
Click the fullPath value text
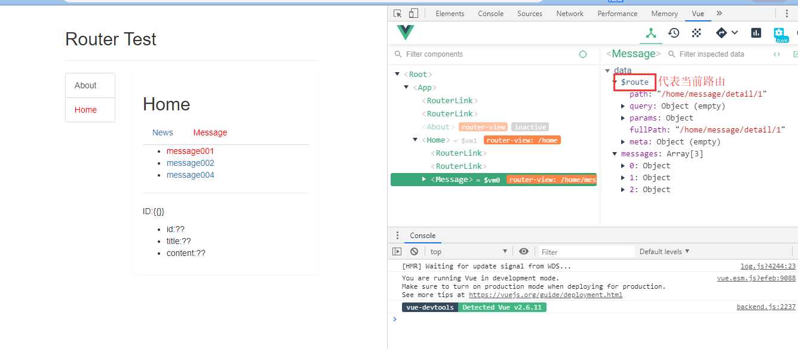pyautogui.click(x=730, y=130)
